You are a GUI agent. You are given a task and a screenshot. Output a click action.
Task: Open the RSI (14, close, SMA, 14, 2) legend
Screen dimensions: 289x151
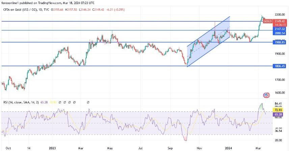tap(21, 102)
